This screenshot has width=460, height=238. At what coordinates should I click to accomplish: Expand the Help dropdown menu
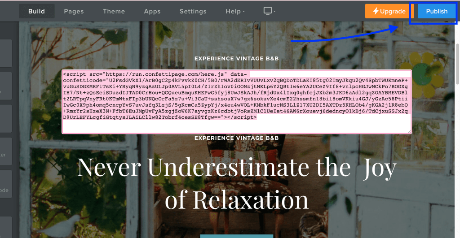pos(235,11)
